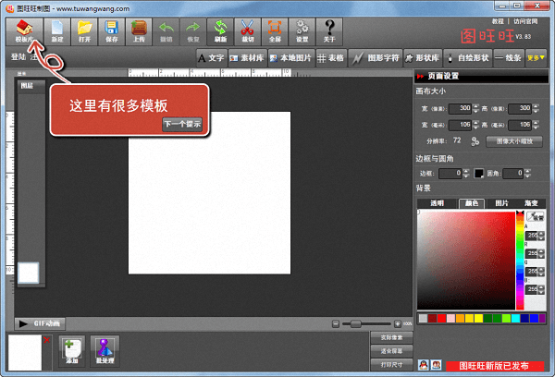This screenshot has height=377, width=555.
Task: Click the 保存 save icon
Action: (111, 30)
